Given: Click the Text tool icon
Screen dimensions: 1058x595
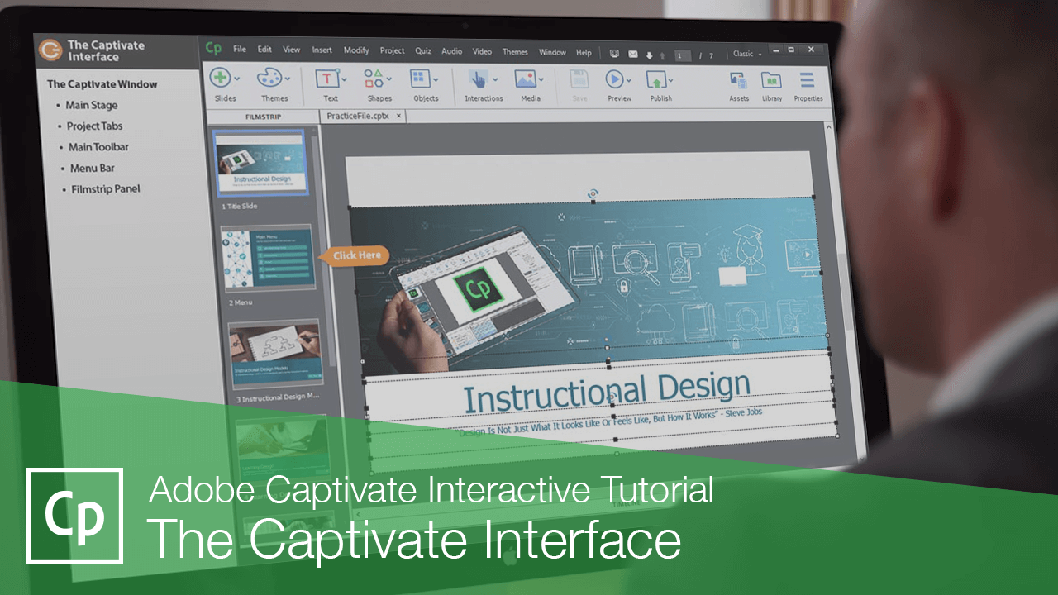Looking at the screenshot, I should [x=326, y=79].
